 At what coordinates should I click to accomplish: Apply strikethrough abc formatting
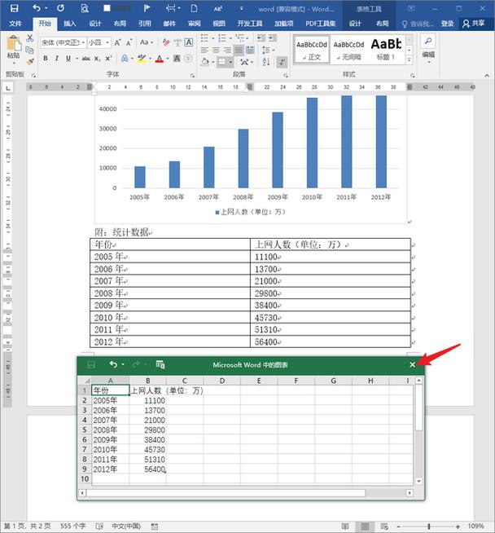click(86, 59)
